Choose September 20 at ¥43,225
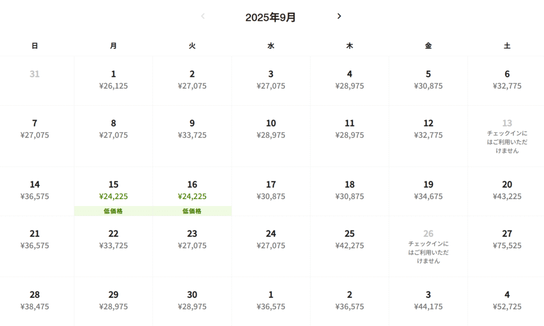This screenshot has width=544, height=326. coord(507,192)
